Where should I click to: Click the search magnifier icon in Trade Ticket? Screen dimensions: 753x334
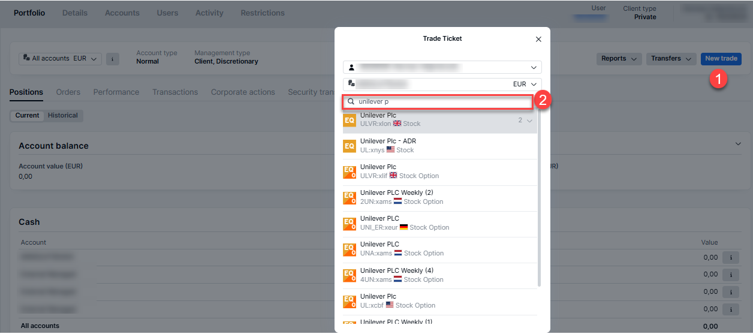(351, 102)
